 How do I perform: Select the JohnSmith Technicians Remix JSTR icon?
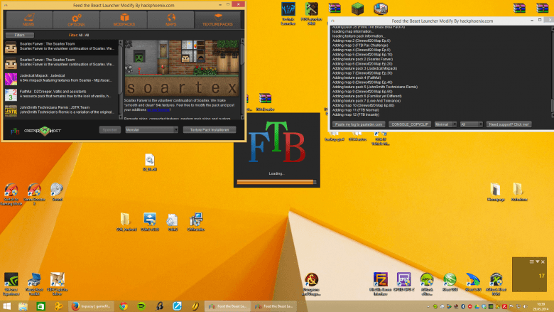[11, 111]
